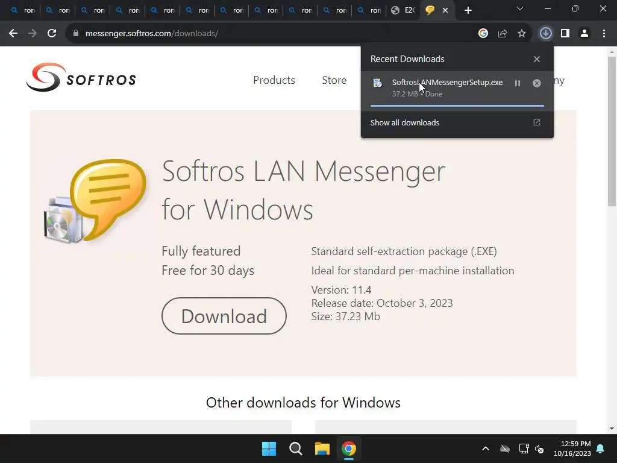The image size is (617, 463).
Task: Close the active Softros tab
Action: (445, 10)
